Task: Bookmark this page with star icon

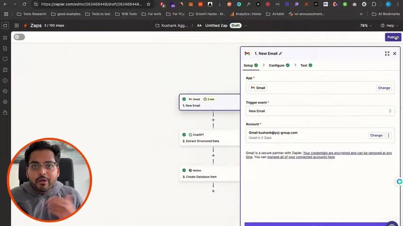Action: 148,4
